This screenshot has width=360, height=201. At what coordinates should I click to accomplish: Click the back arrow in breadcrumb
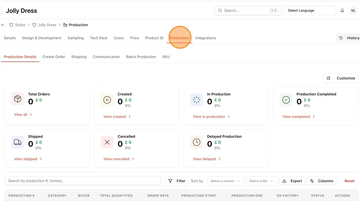(3, 25)
